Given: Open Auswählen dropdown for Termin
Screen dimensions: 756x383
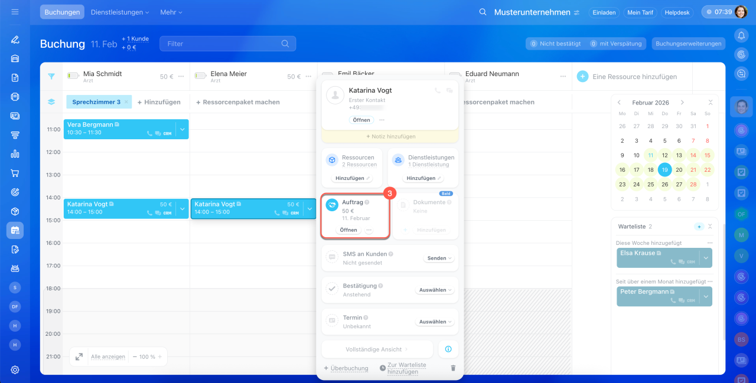Looking at the screenshot, I should [436, 322].
